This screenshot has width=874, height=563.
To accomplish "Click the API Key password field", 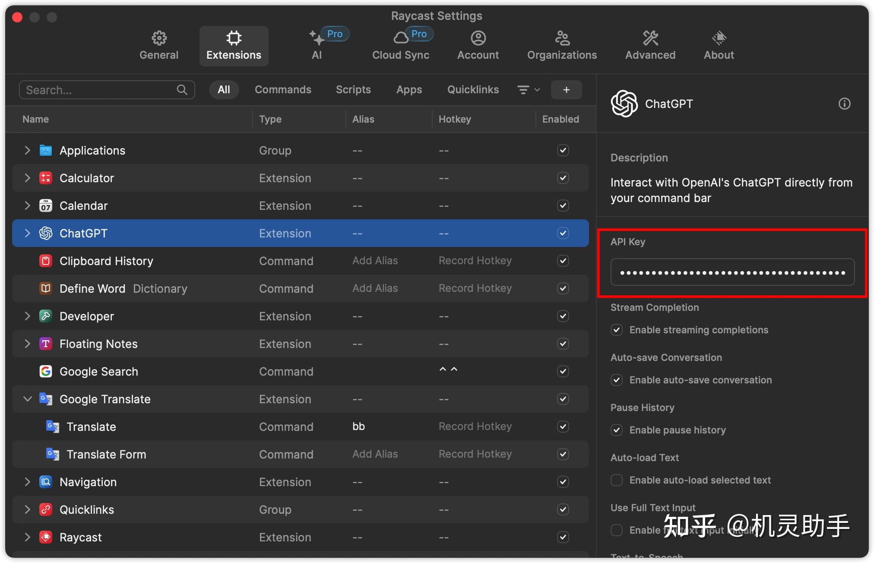I will coord(732,272).
